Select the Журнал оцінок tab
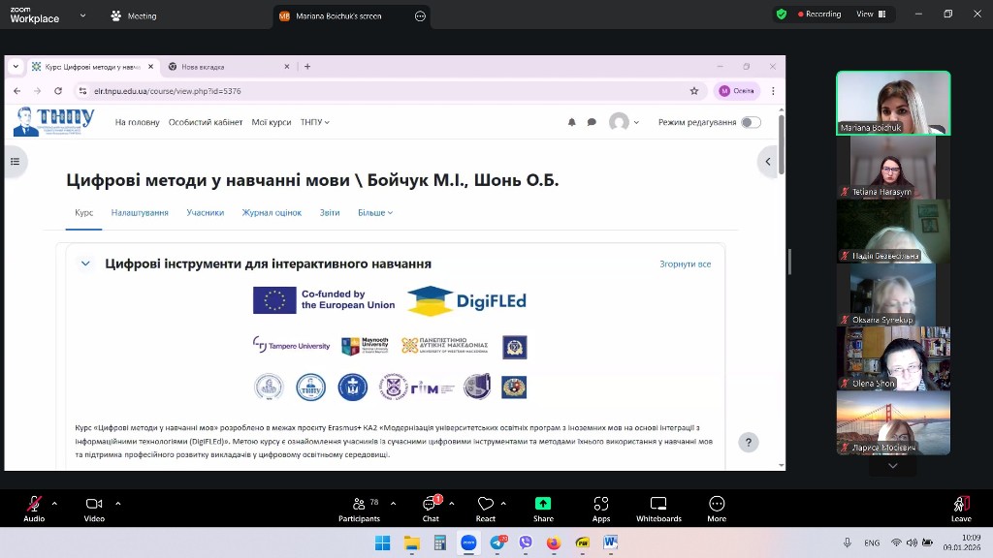Viewport: 993px width, 558px height. tap(272, 212)
